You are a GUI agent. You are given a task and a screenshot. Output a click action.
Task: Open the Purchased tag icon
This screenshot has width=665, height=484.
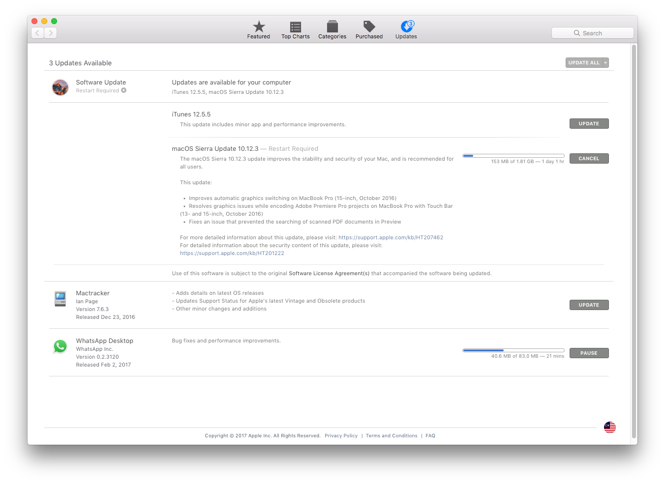[369, 27]
